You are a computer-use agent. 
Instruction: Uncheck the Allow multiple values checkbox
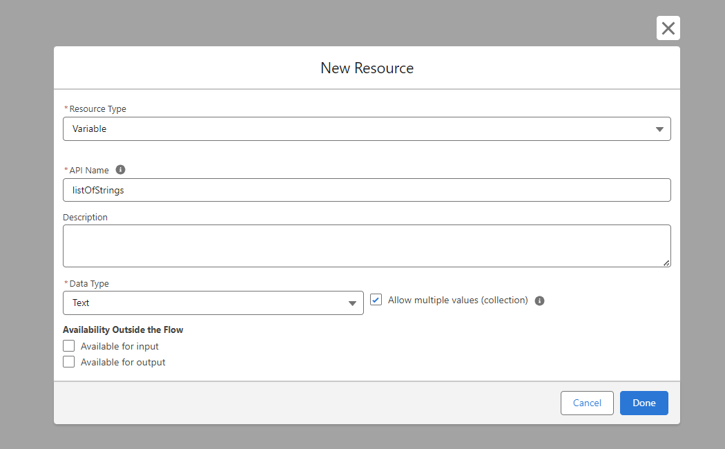(376, 300)
